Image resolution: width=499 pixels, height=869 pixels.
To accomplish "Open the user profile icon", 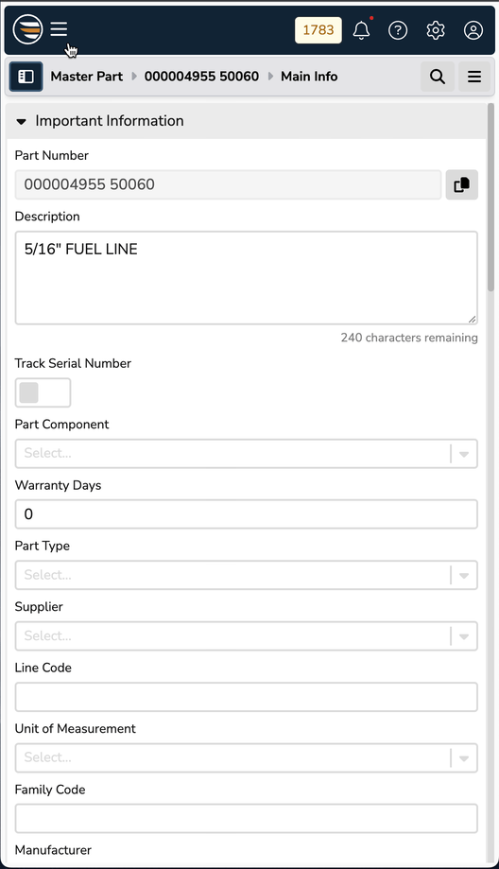I will pos(473,30).
